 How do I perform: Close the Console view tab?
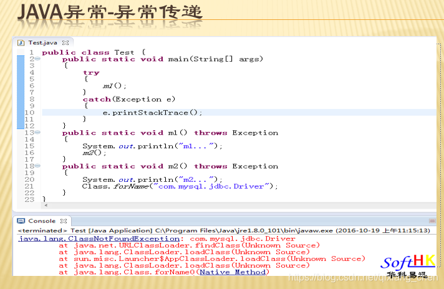64,221
